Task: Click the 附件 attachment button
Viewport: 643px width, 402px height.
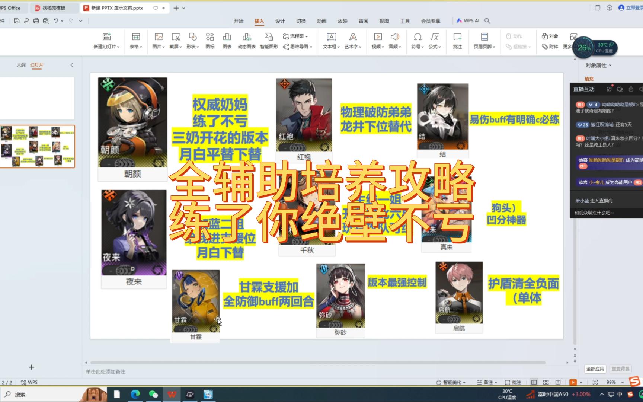Action: click(x=550, y=47)
